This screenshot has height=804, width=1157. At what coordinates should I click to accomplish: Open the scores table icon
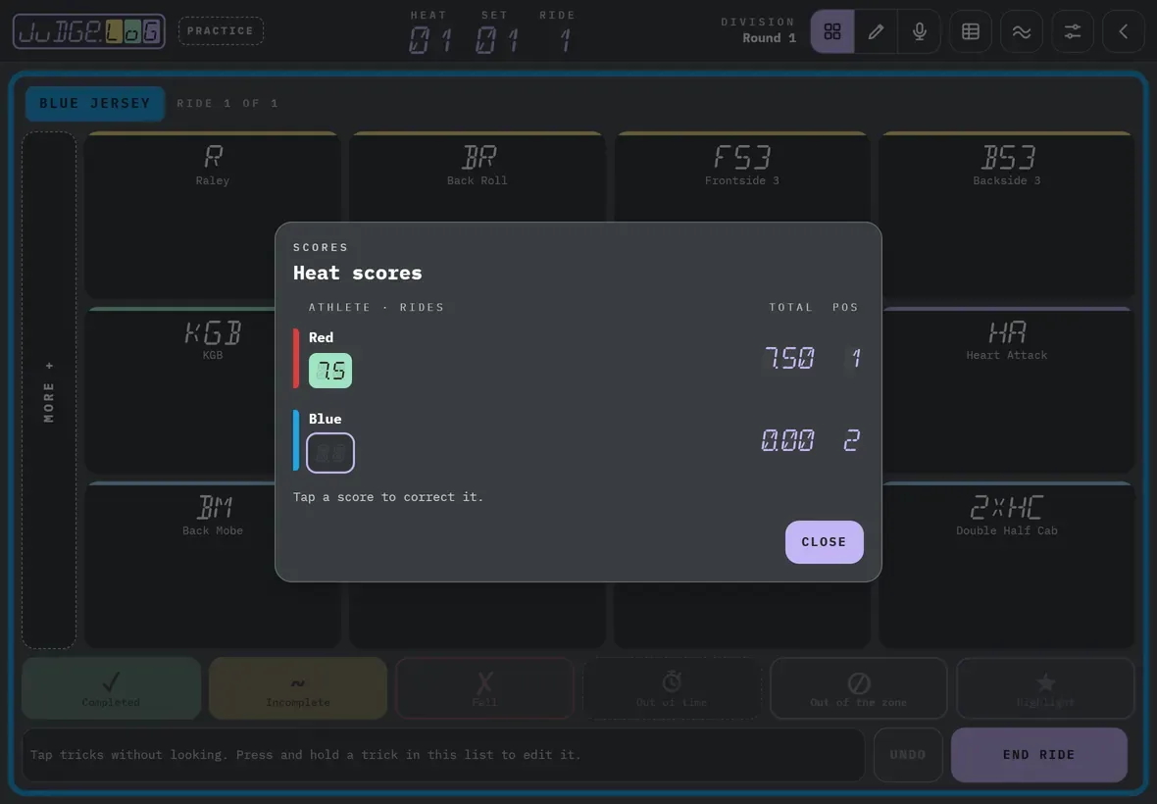[x=971, y=31]
